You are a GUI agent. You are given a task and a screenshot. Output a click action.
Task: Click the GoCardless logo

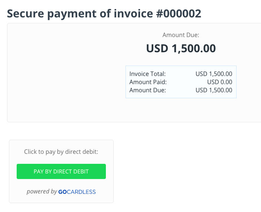pos(77,192)
